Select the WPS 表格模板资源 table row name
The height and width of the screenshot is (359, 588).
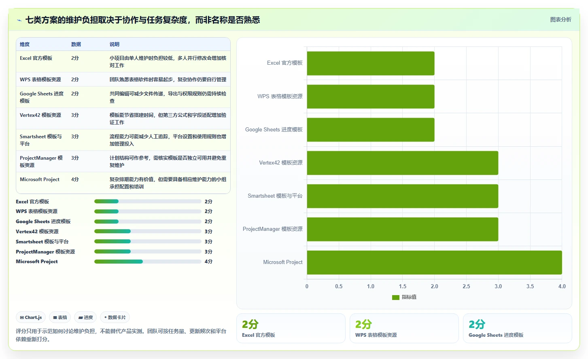(x=40, y=80)
